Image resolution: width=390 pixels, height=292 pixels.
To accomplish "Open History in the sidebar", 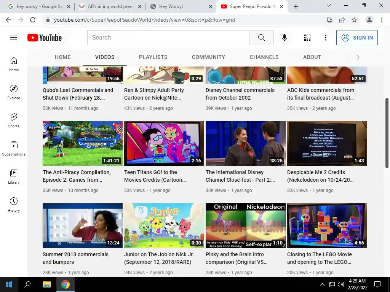I will tap(14, 205).
